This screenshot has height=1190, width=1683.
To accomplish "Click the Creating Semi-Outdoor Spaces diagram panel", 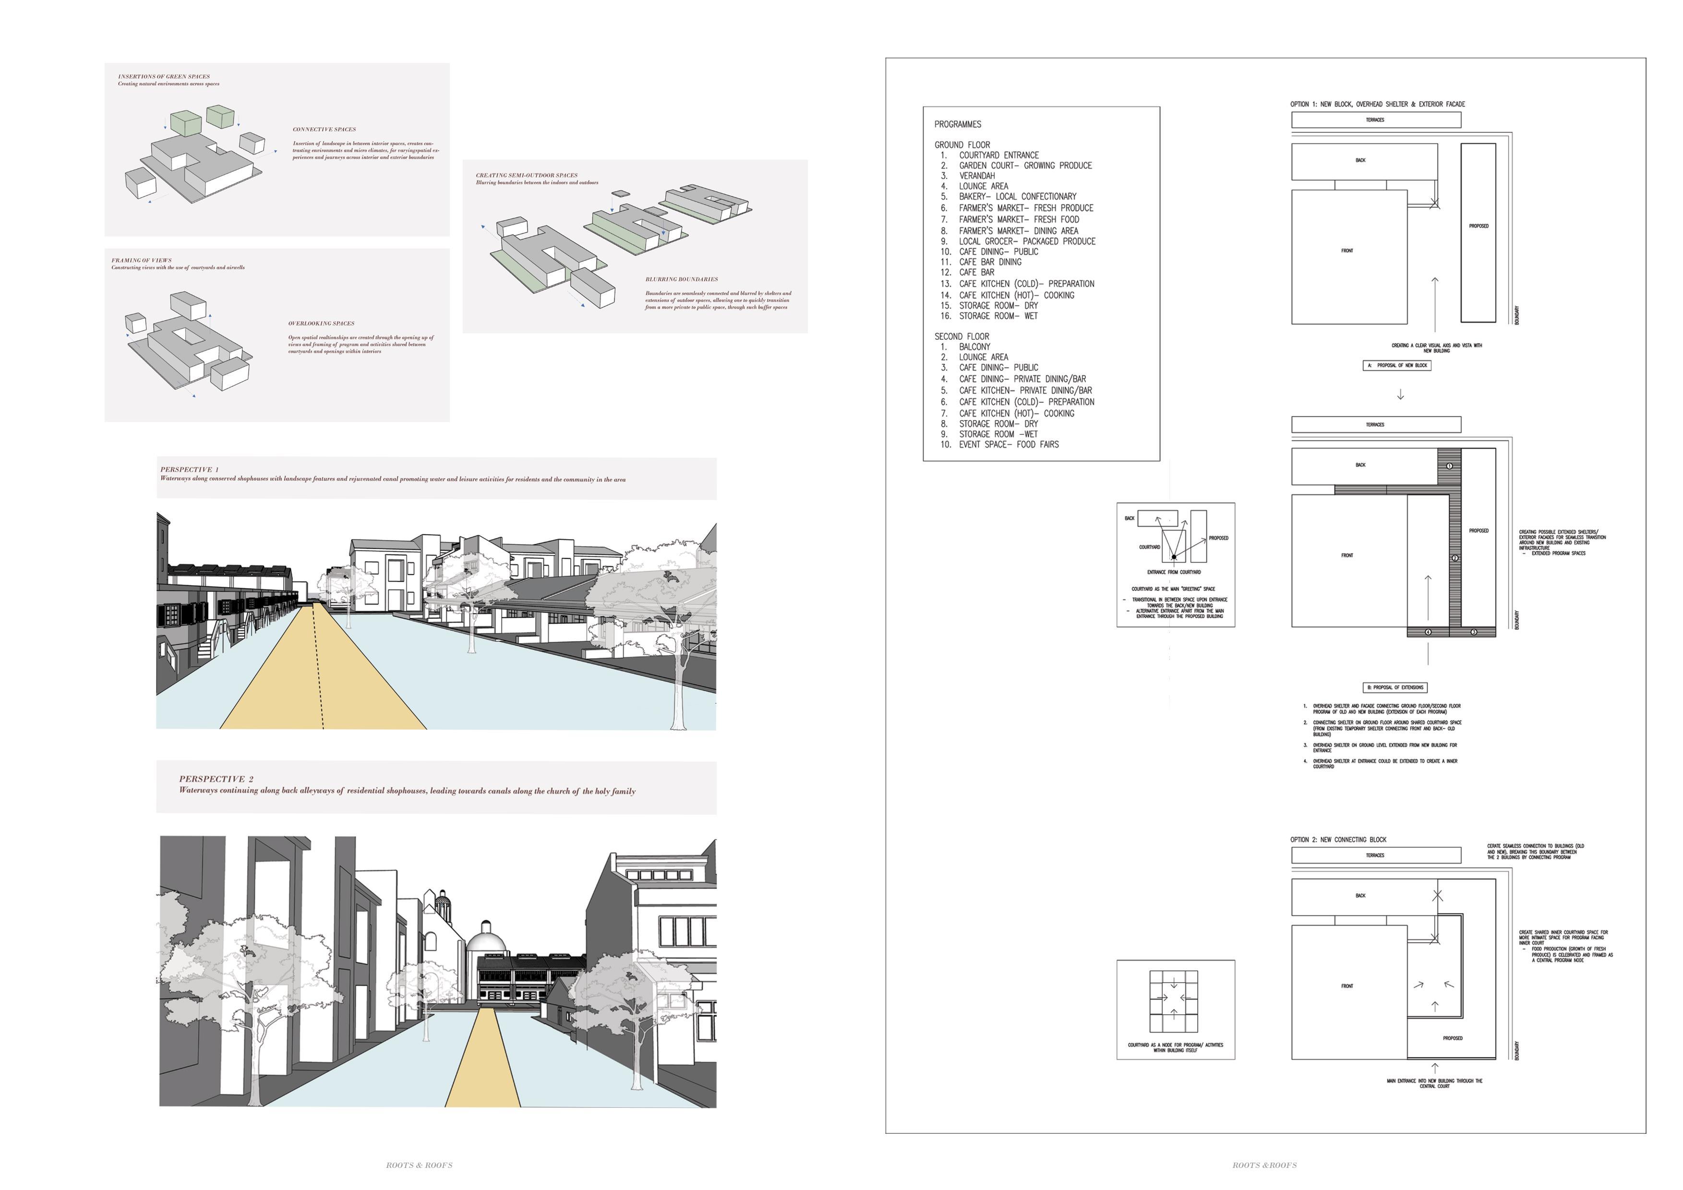I will 635,246.
